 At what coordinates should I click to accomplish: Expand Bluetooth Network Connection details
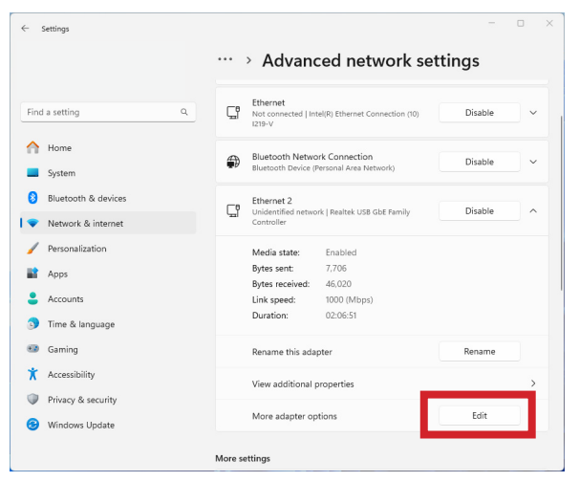(x=533, y=162)
